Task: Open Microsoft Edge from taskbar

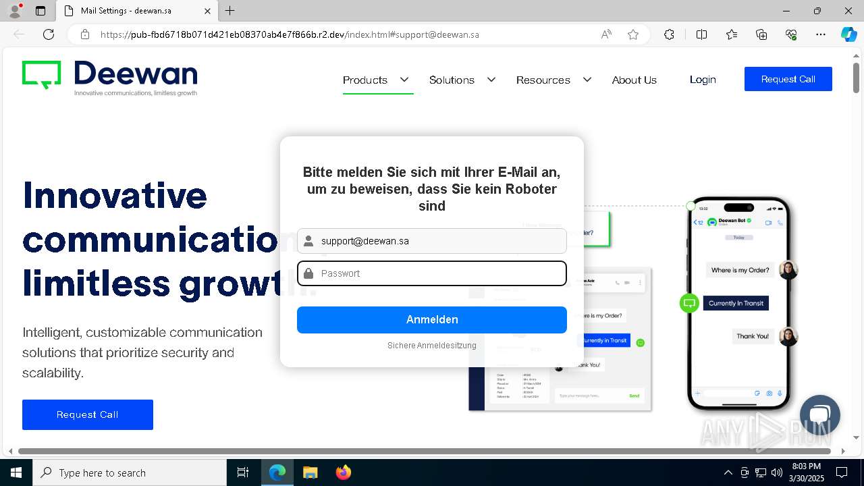Action: click(x=277, y=473)
